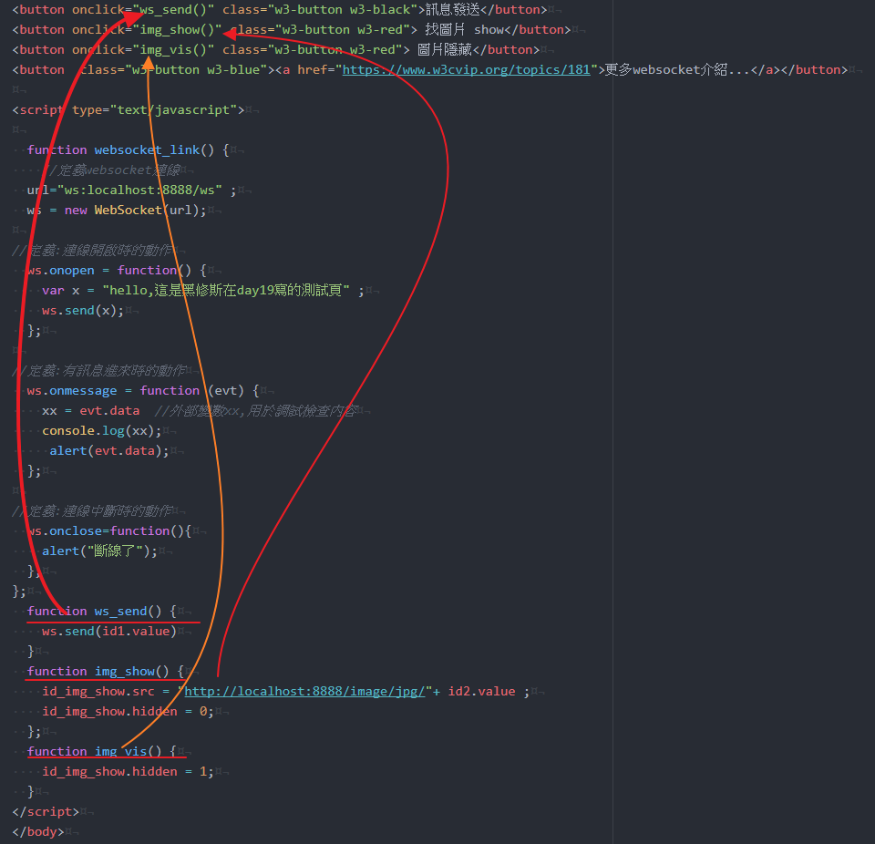Click the closing </script> tag
The height and width of the screenshot is (844, 875).
(46, 811)
